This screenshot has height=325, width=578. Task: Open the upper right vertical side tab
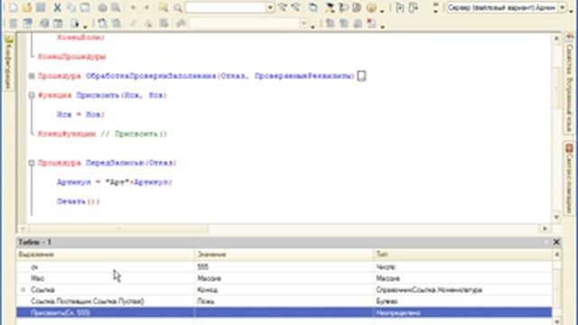(570, 83)
